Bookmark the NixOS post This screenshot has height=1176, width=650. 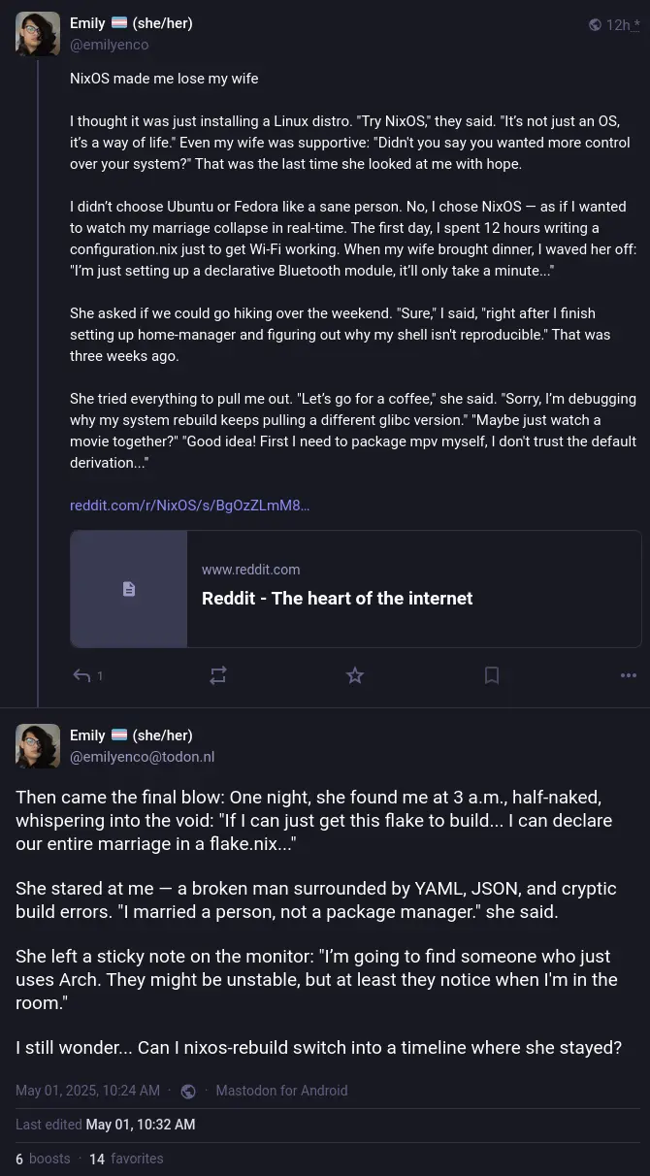point(492,675)
